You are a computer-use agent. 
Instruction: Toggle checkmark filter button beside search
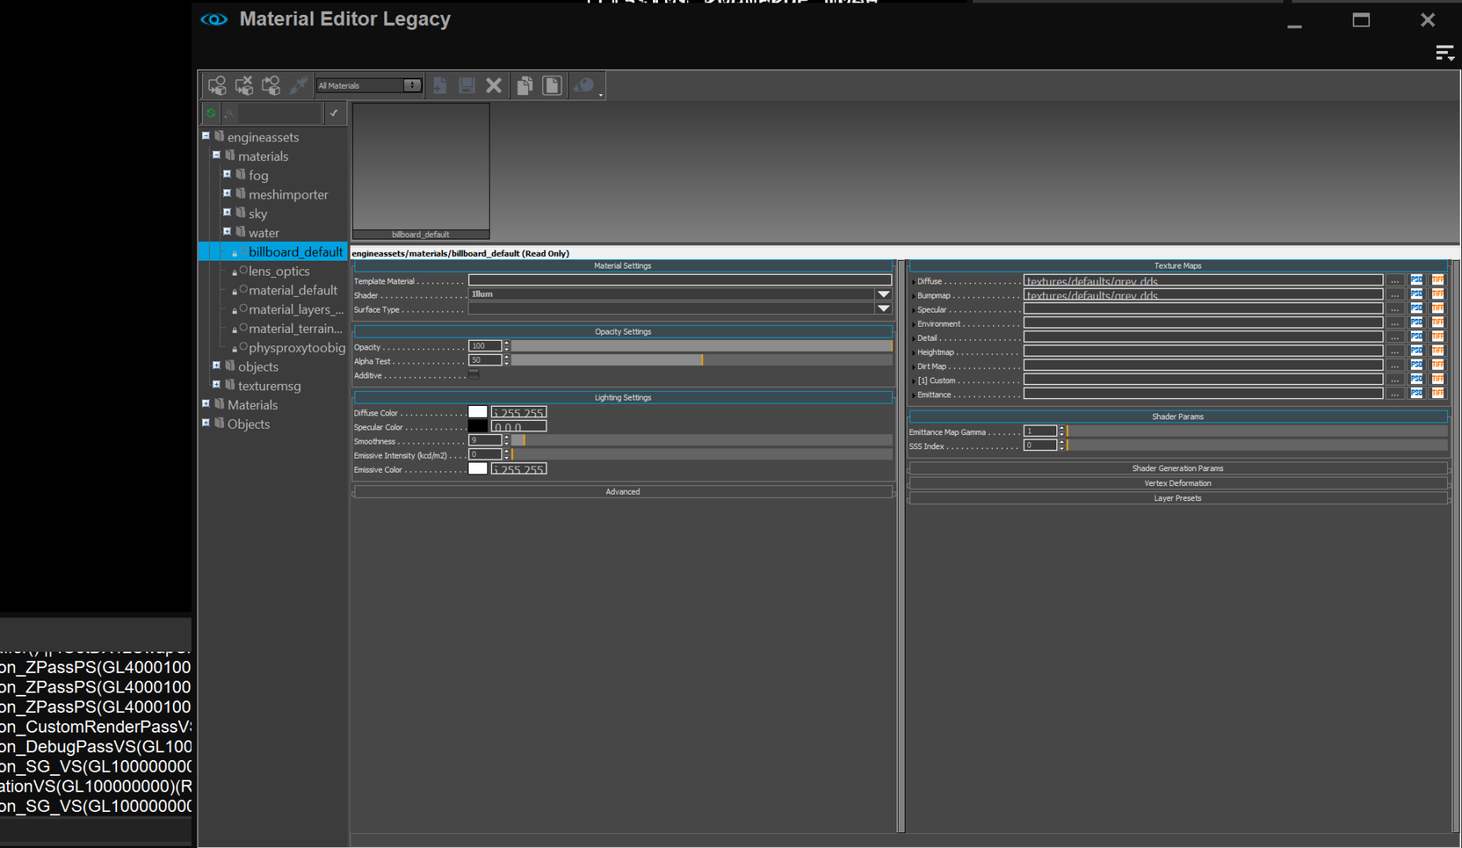(334, 113)
